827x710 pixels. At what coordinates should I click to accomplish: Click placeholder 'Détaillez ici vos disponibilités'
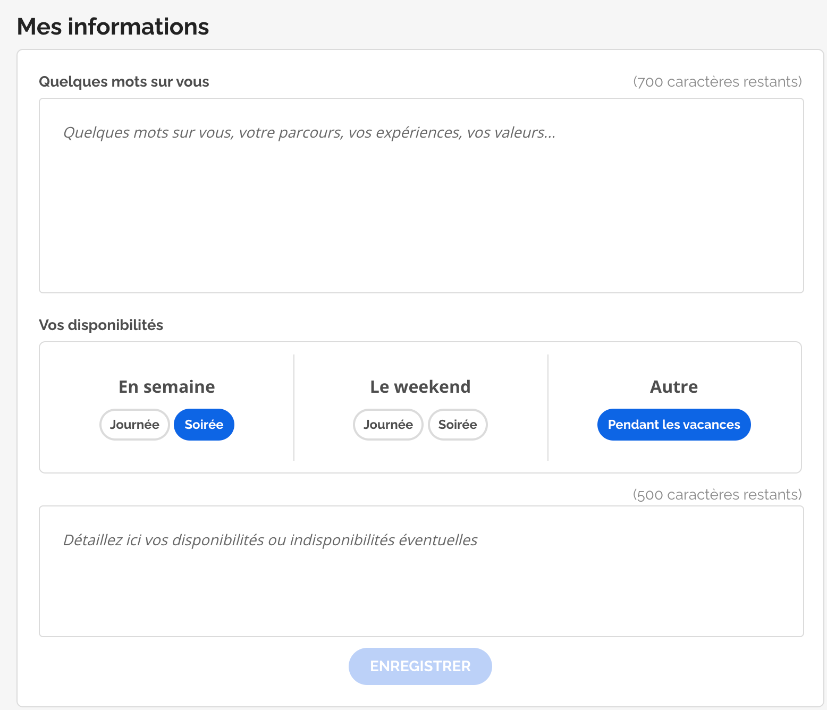pos(270,540)
